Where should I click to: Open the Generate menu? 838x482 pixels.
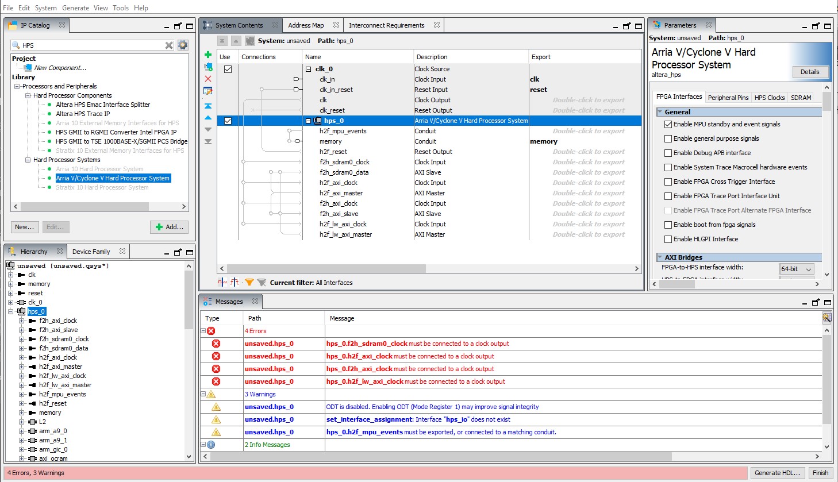(x=75, y=8)
